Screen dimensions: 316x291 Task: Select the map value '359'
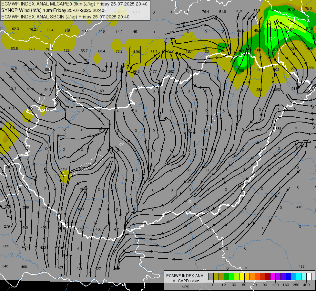pyautogui.click(x=311, y=68)
